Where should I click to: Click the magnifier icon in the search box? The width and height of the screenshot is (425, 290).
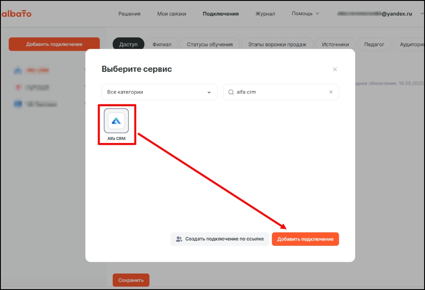(x=231, y=92)
